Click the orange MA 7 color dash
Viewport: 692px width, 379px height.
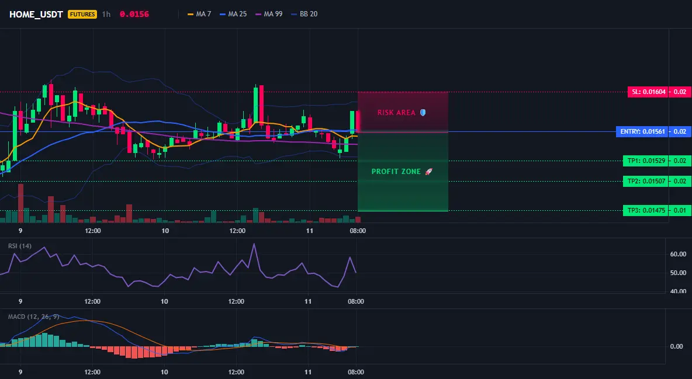(x=191, y=14)
